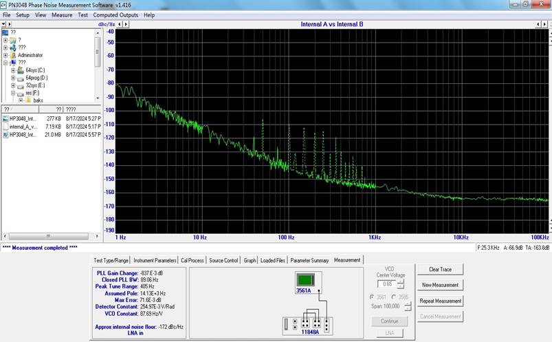The width and height of the screenshot is (552, 342).
Task: Open the Loaded Files tab
Action: [x=273, y=260]
